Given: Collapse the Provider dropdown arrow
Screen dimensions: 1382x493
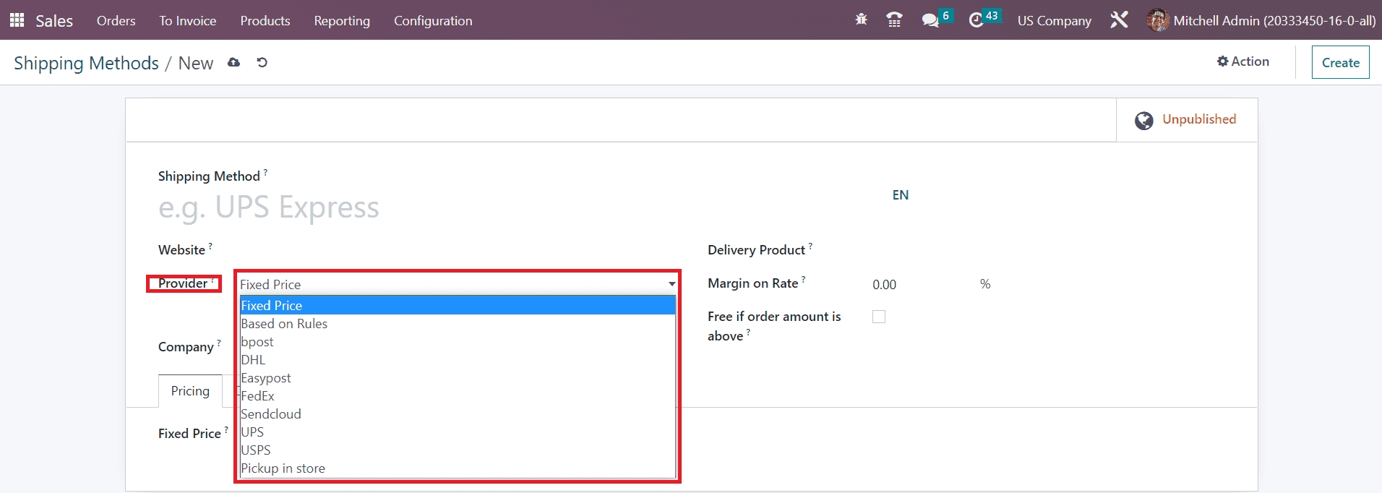Looking at the screenshot, I should (671, 284).
